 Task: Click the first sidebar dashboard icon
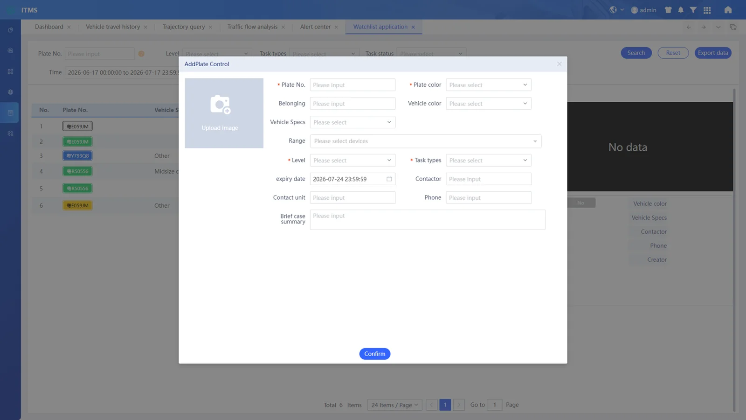tap(10, 30)
